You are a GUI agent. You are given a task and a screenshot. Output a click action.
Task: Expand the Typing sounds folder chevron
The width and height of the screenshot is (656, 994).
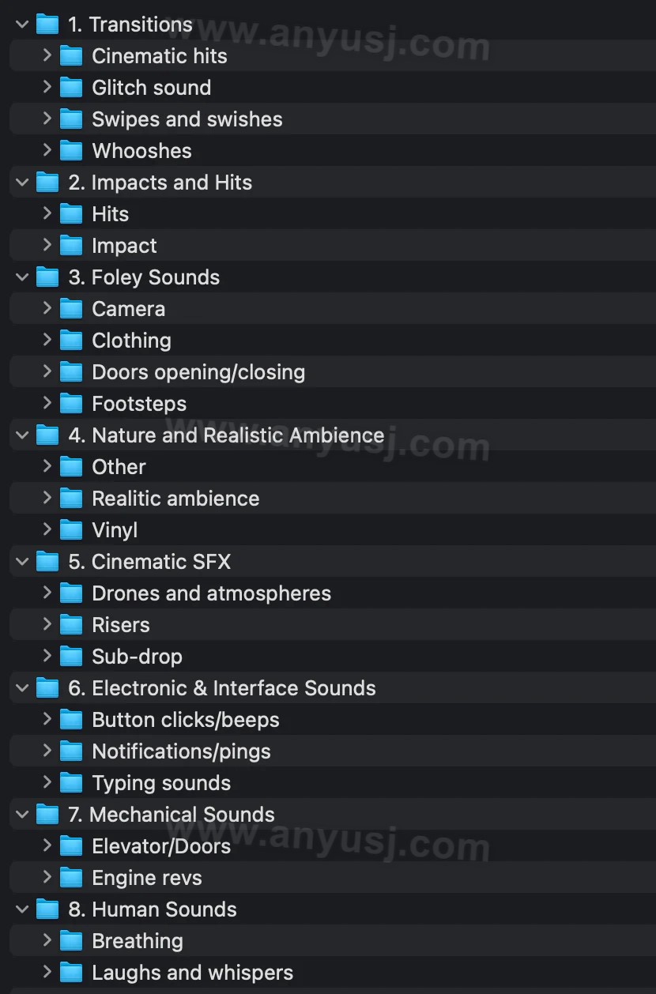click(47, 782)
